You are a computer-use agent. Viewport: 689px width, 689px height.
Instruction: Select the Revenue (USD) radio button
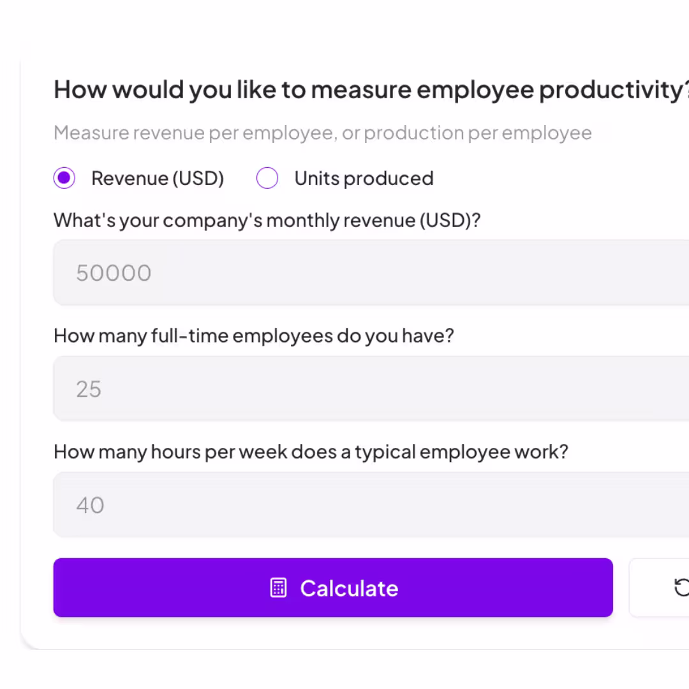pyautogui.click(x=64, y=178)
